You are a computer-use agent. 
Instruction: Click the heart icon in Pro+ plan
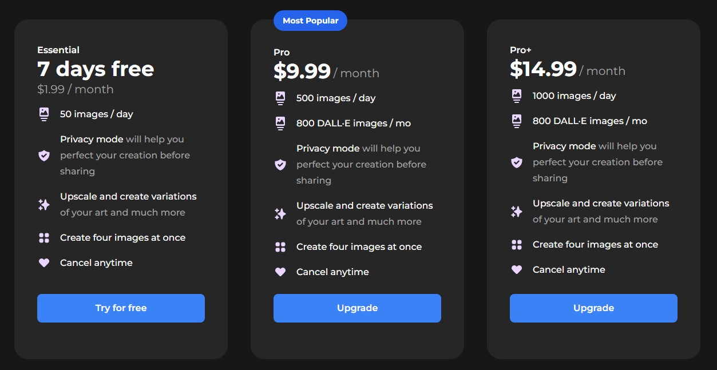[517, 270]
